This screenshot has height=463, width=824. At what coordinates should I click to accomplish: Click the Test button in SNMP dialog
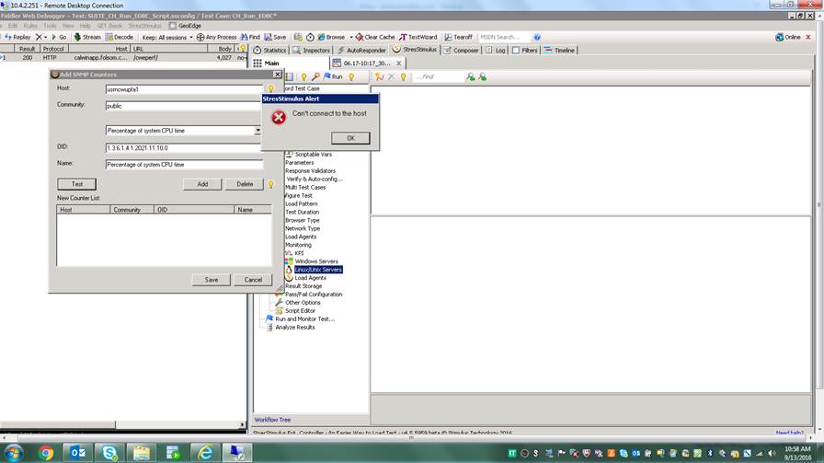(76, 184)
